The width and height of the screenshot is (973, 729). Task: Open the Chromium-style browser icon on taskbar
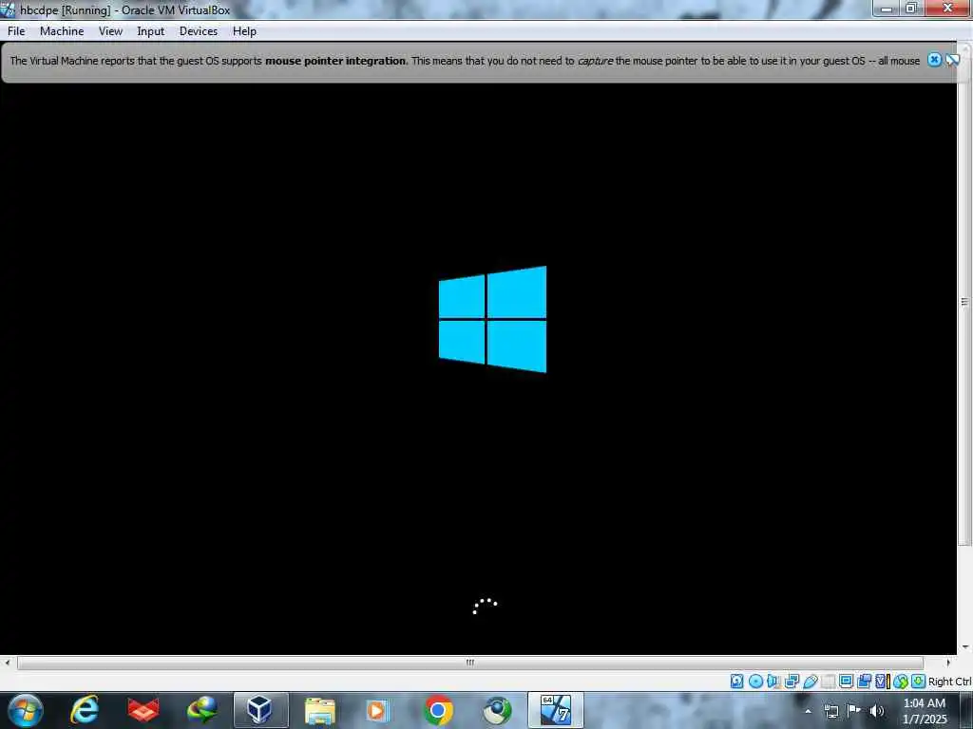tap(497, 710)
